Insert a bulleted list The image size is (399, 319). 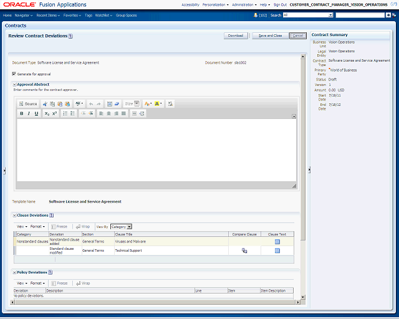pyautogui.click(x=72, y=113)
